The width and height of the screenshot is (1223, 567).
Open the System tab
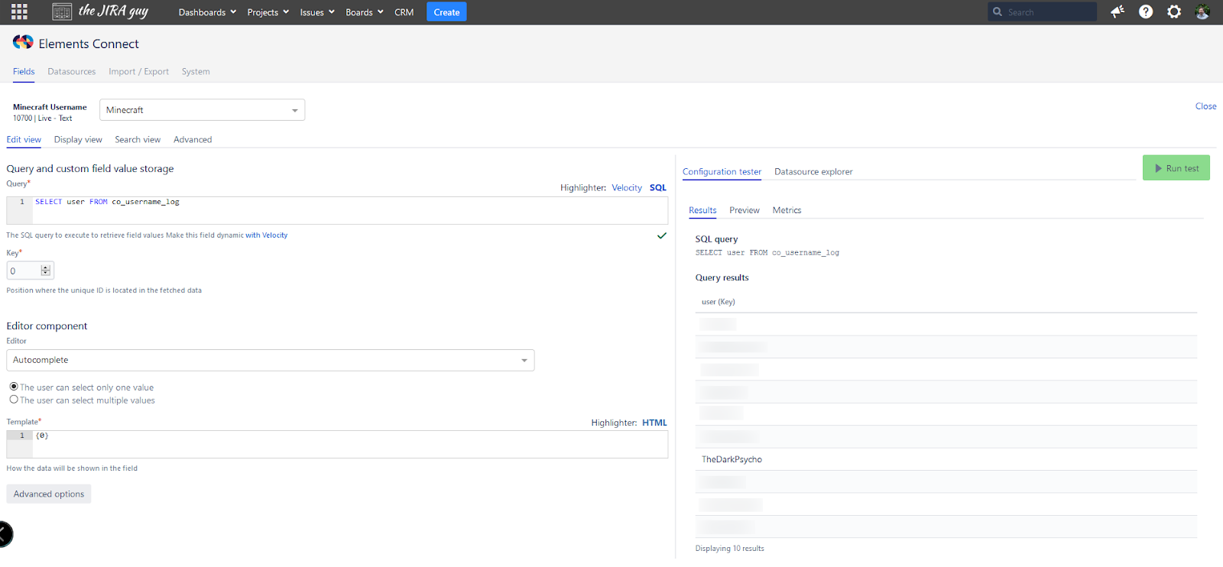tap(196, 72)
